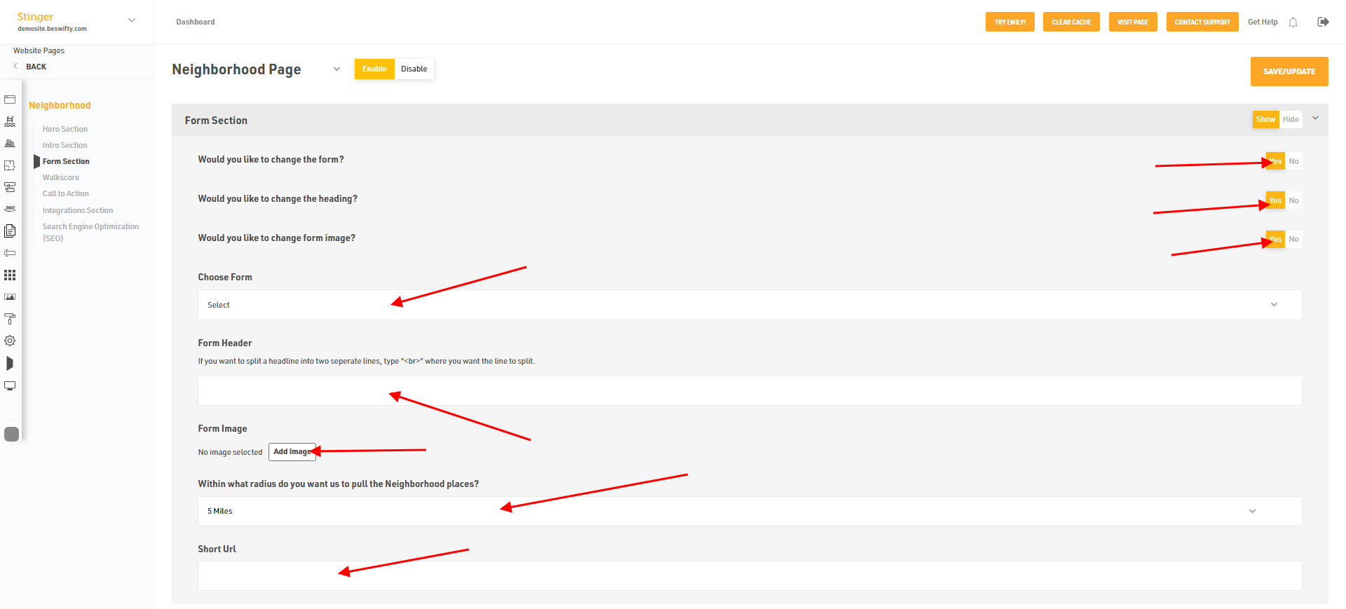Open the floor plan sidebar icon
The image size is (1346, 609).
(10, 165)
